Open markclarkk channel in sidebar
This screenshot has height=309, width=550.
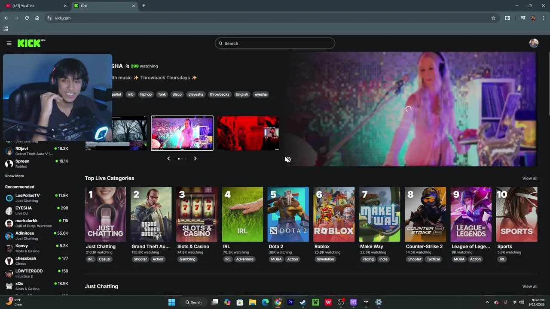point(37,223)
